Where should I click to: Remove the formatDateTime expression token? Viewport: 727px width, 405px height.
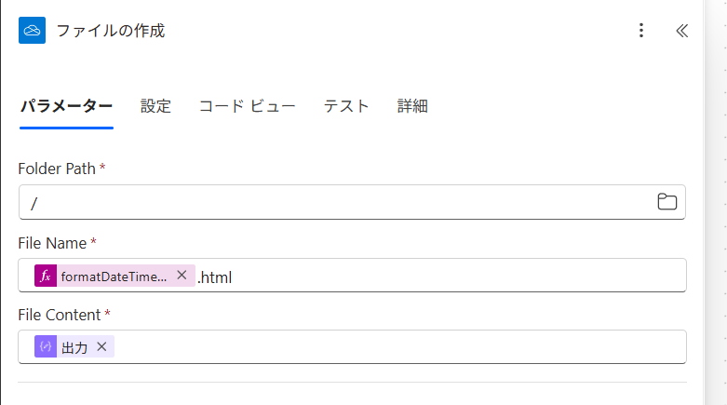tap(182, 275)
